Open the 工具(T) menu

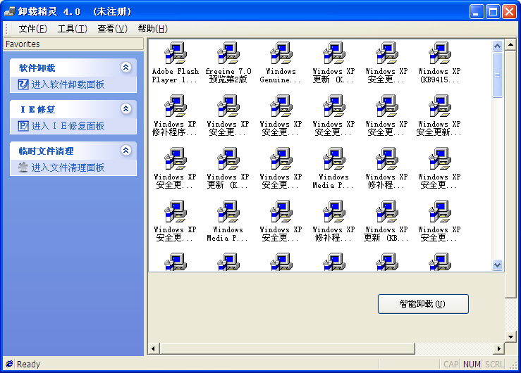tap(72, 29)
